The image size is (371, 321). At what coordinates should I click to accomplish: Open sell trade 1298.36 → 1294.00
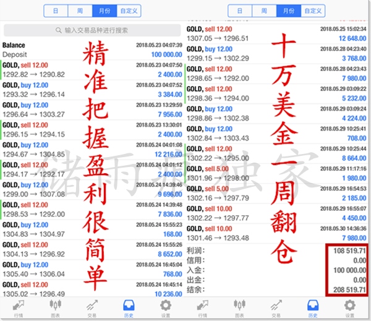coord(276,94)
